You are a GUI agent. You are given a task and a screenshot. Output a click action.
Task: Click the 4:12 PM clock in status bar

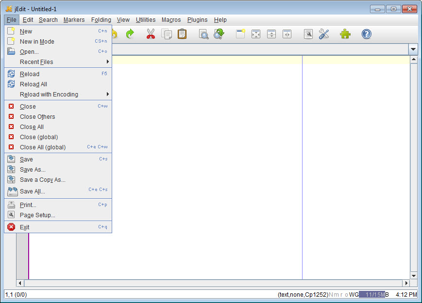click(406, 294)
